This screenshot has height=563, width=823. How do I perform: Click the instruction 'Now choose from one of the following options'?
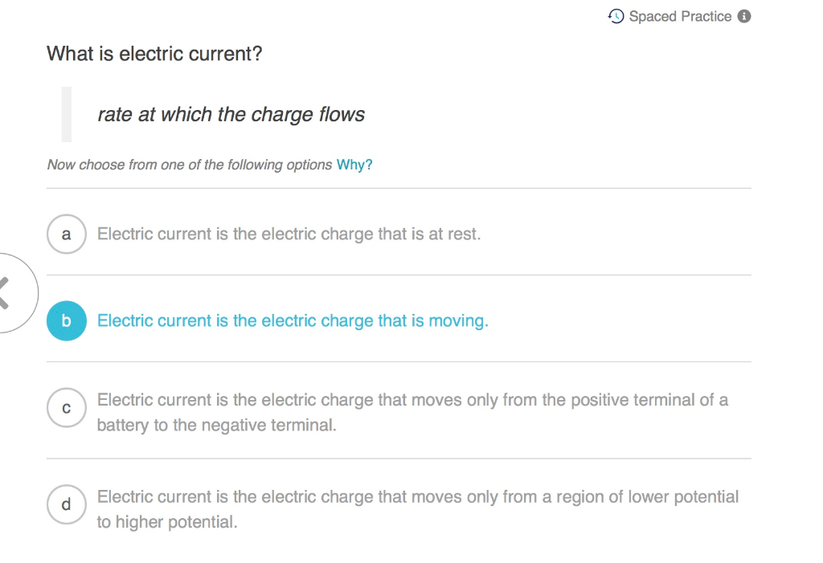click(x=188, y=164)
